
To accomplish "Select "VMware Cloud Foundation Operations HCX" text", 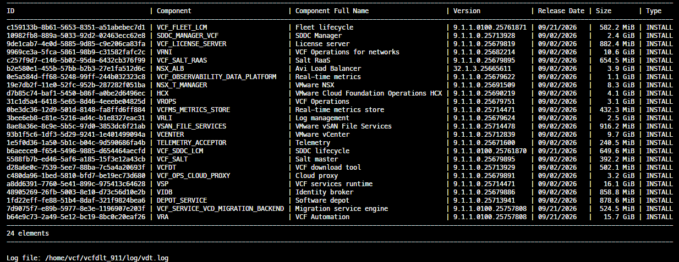I will 369,93.
